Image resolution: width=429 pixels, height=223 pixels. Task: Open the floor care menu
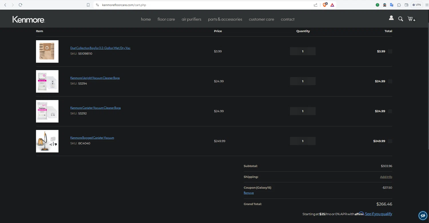pyautogui.click(x=166, y=19)
